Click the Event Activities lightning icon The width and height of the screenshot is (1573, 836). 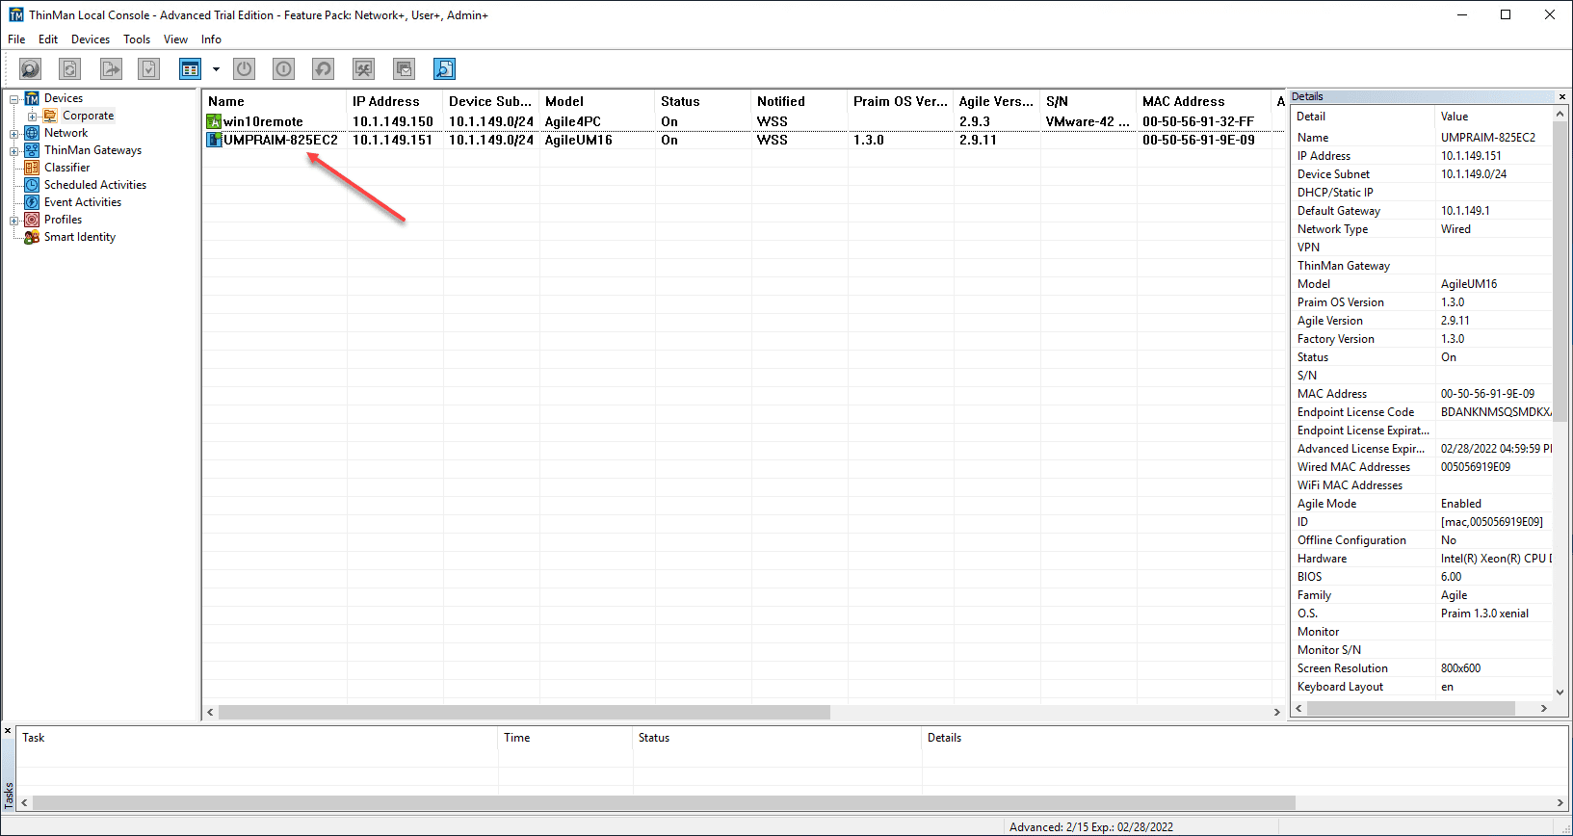coord(32,202)
